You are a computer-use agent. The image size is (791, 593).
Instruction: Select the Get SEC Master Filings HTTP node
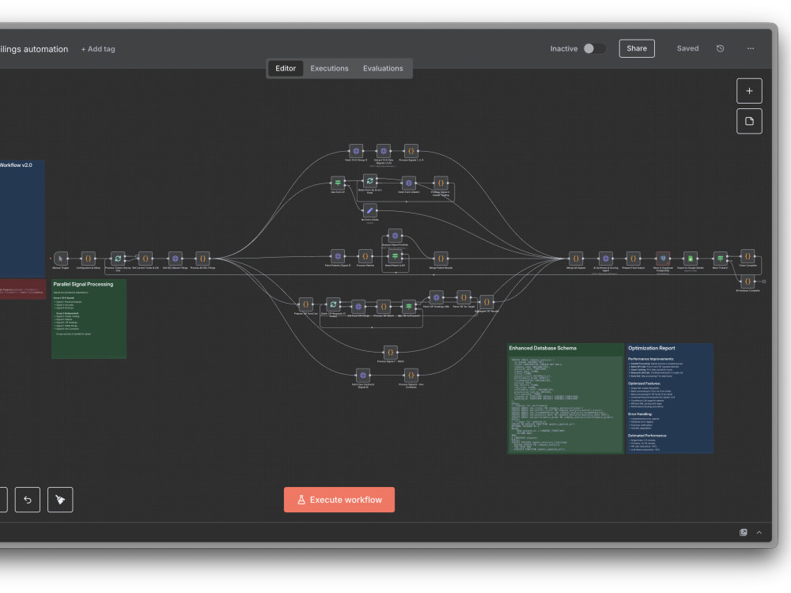175,259
